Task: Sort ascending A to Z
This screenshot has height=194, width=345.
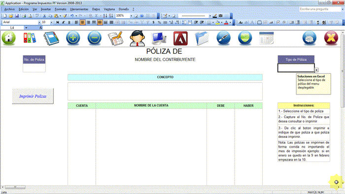Action: 105,16
